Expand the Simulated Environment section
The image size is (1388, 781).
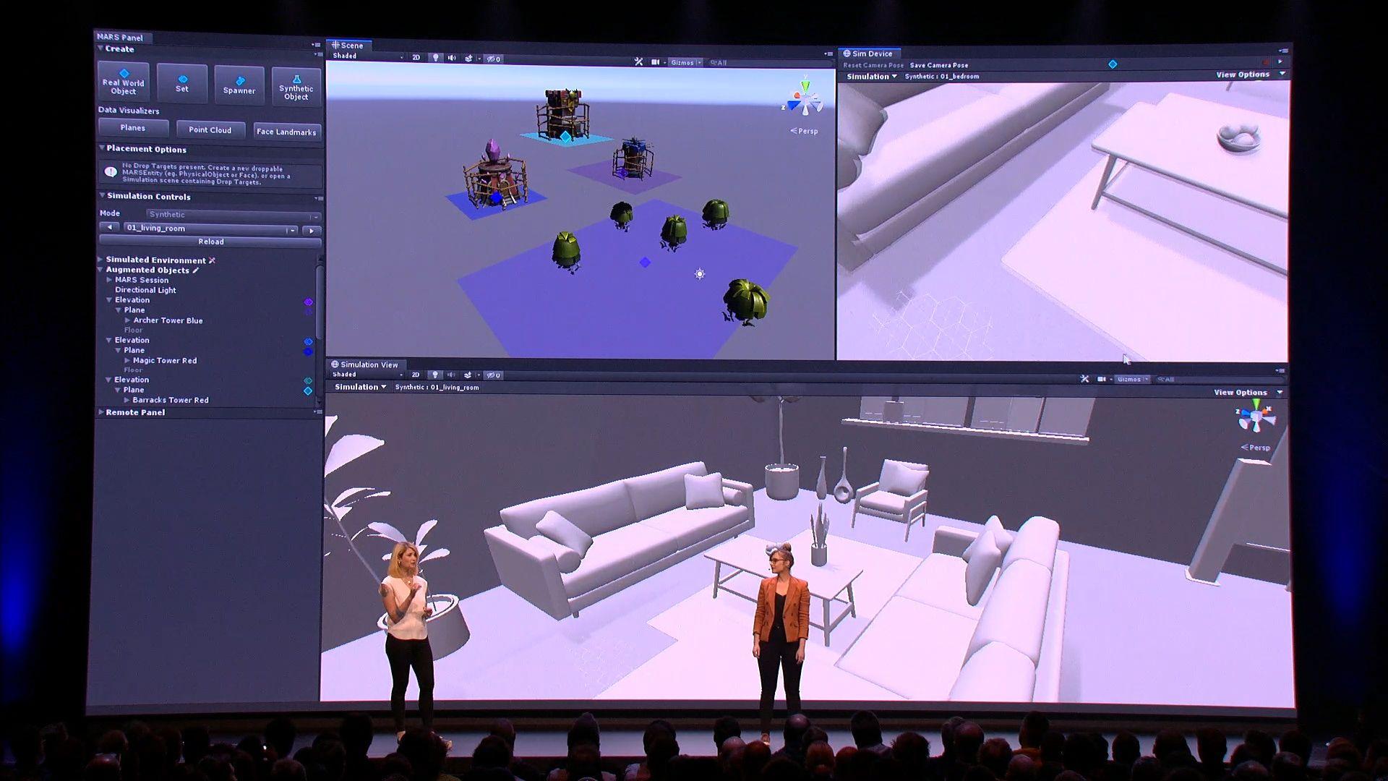click(102, 260)
